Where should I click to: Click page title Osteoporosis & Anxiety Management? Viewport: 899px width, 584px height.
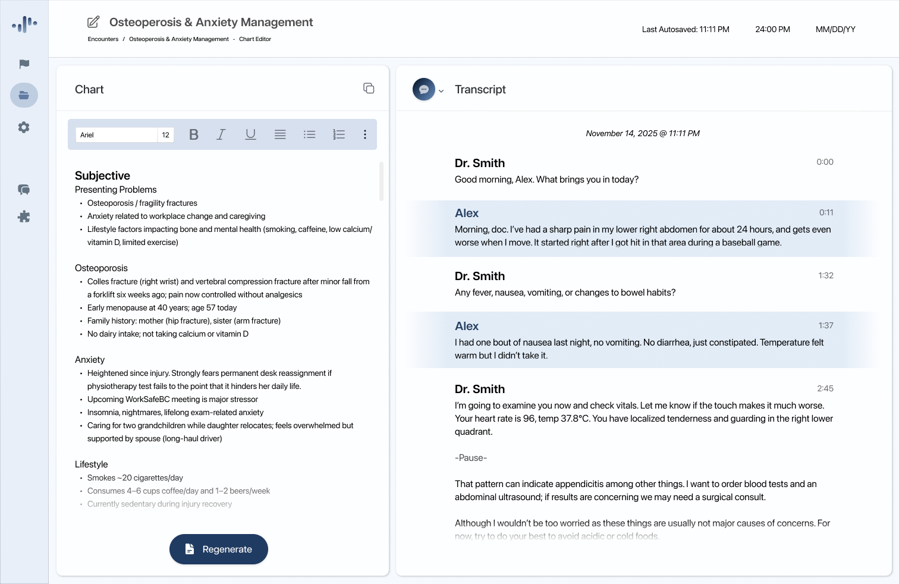[211, 22]
